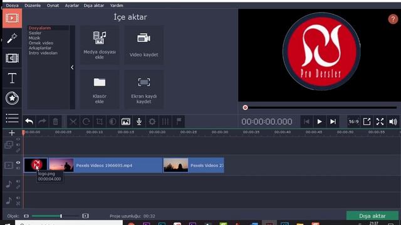
Task: Skip to previous frame
Action: tap(306, 121)
